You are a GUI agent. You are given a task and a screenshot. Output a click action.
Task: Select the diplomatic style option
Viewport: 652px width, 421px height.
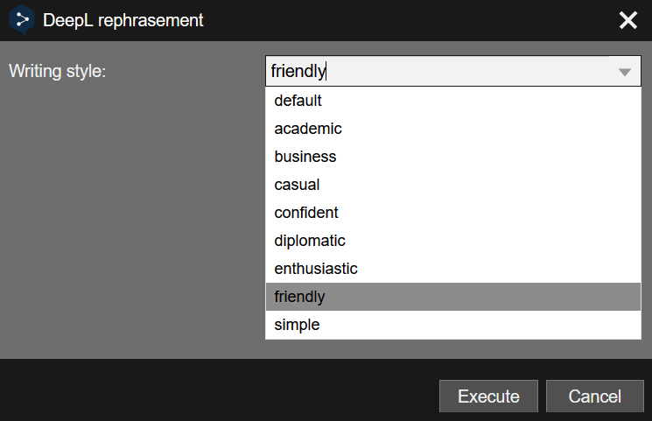pos(453,241)
